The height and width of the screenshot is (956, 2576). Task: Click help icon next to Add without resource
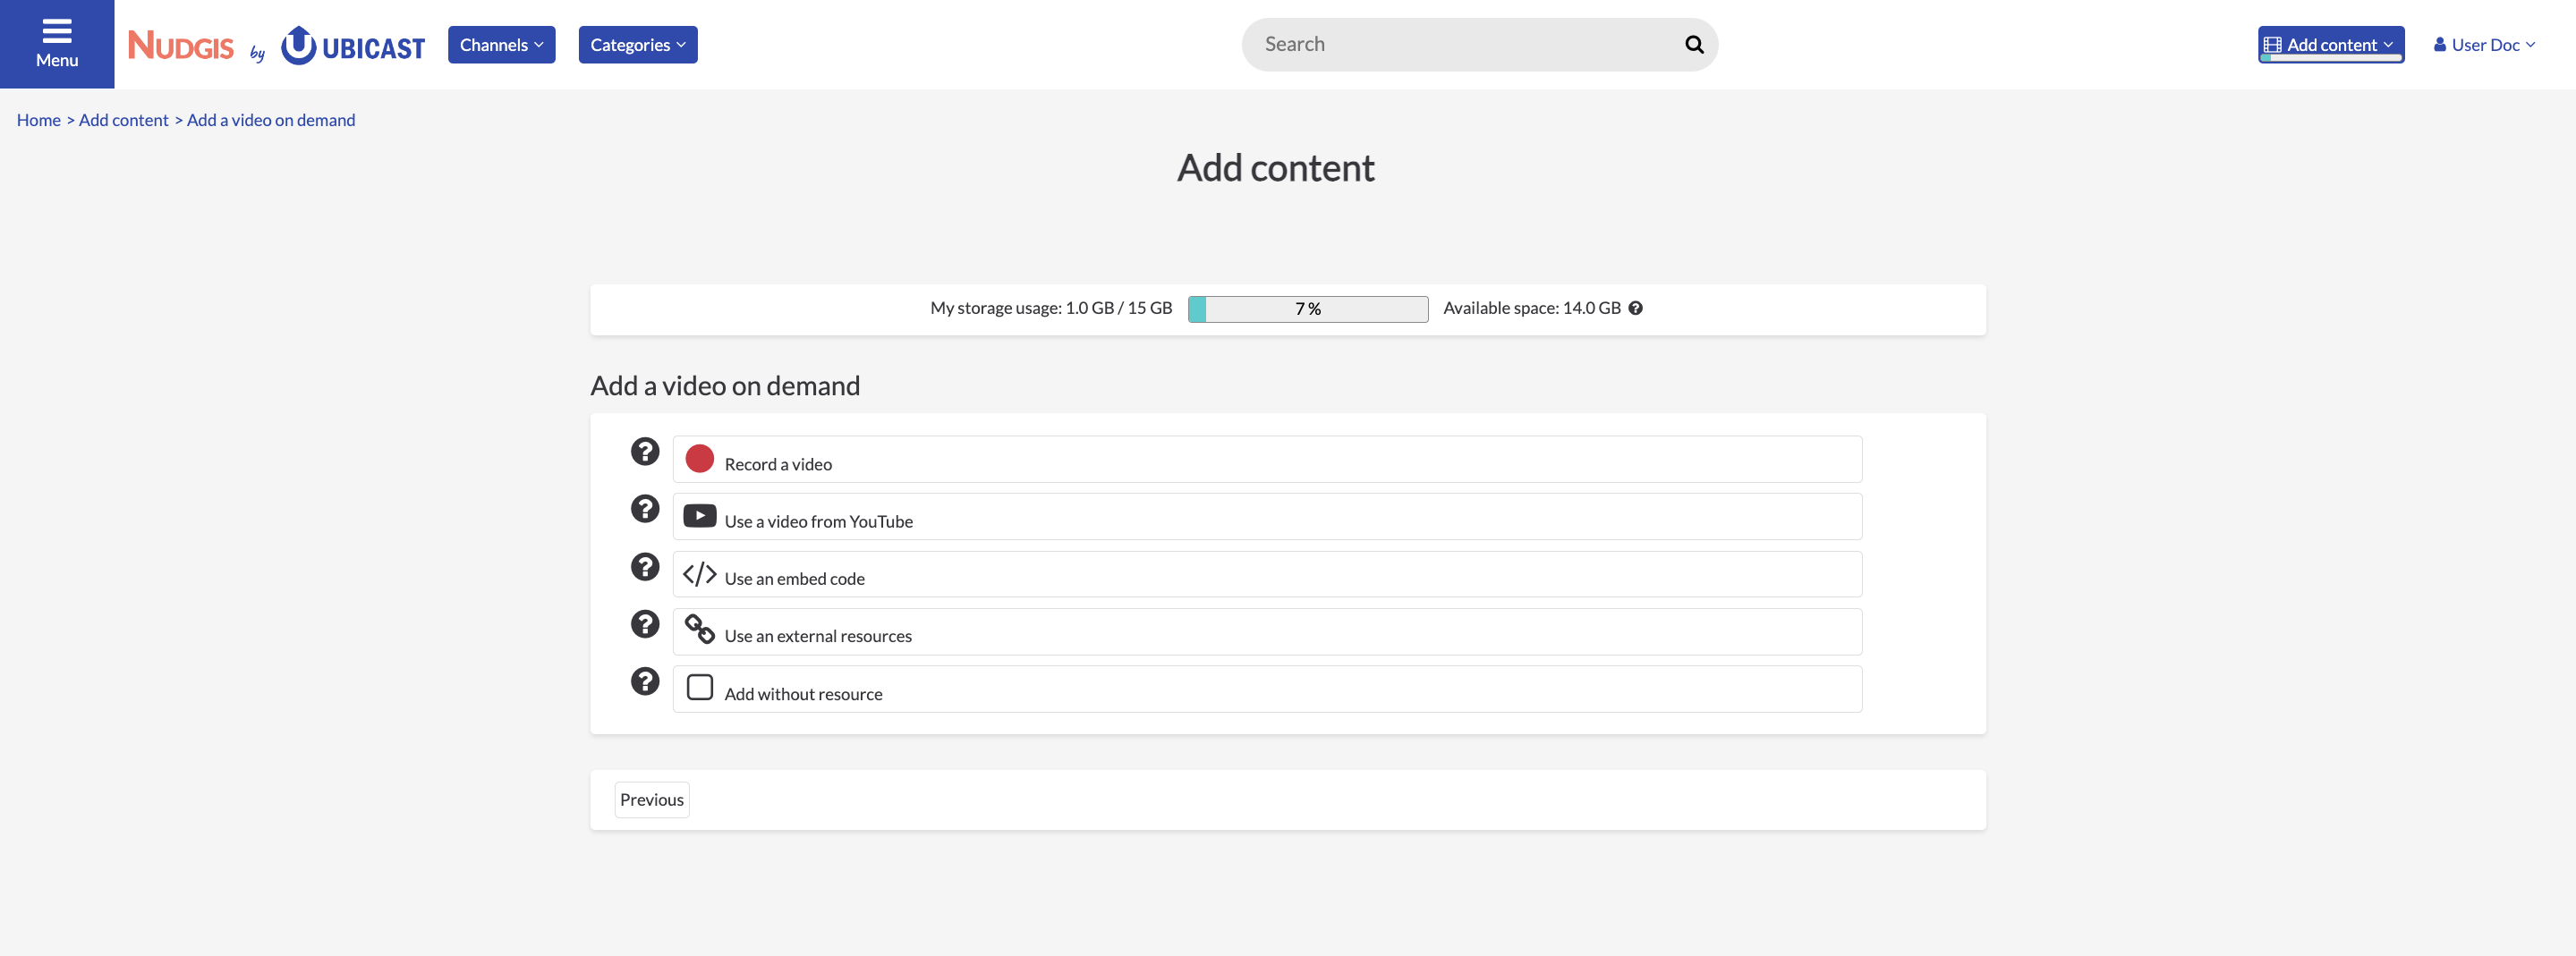point(645,682)
